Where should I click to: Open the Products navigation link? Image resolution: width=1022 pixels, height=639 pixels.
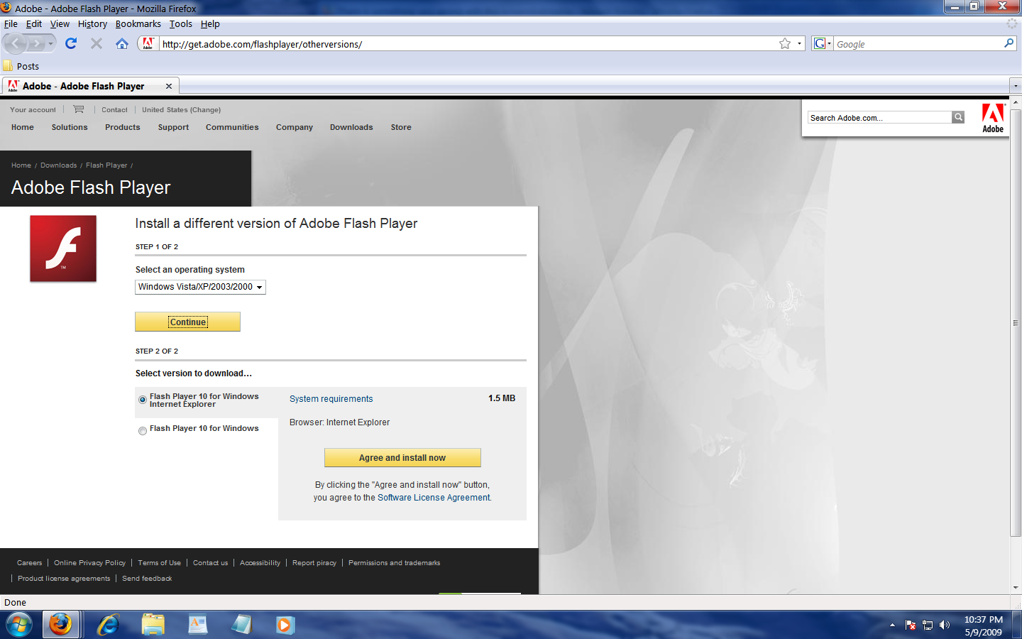(x=123, y=128)
